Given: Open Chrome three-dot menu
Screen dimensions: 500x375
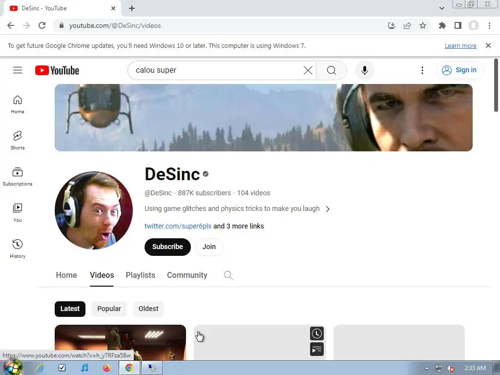Looking at the screenshot, I should click(489, 25).
